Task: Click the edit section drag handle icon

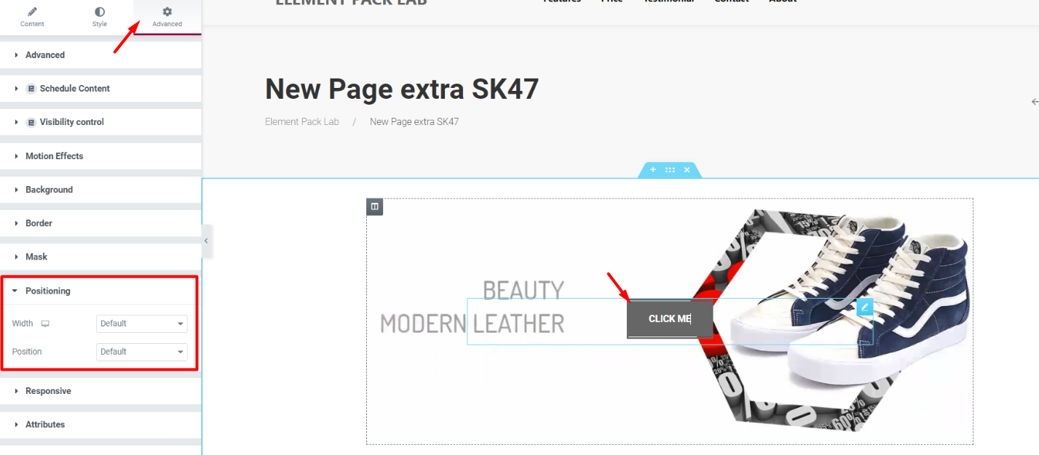Action: (x=670, y=169)
